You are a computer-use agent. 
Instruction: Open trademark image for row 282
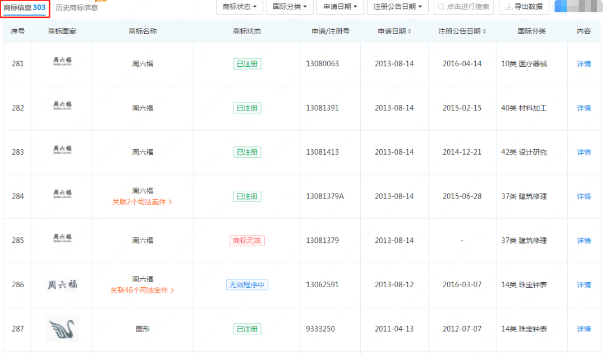[62, 105]
